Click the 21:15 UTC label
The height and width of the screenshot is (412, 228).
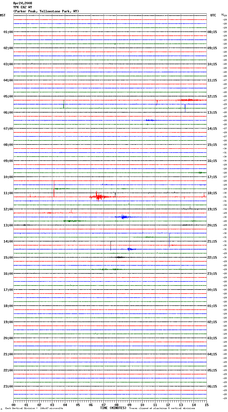coord(212,241)
